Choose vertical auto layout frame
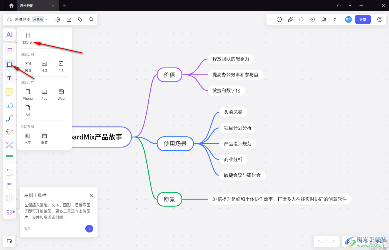 pyautogui.click(x=44, y=139)
